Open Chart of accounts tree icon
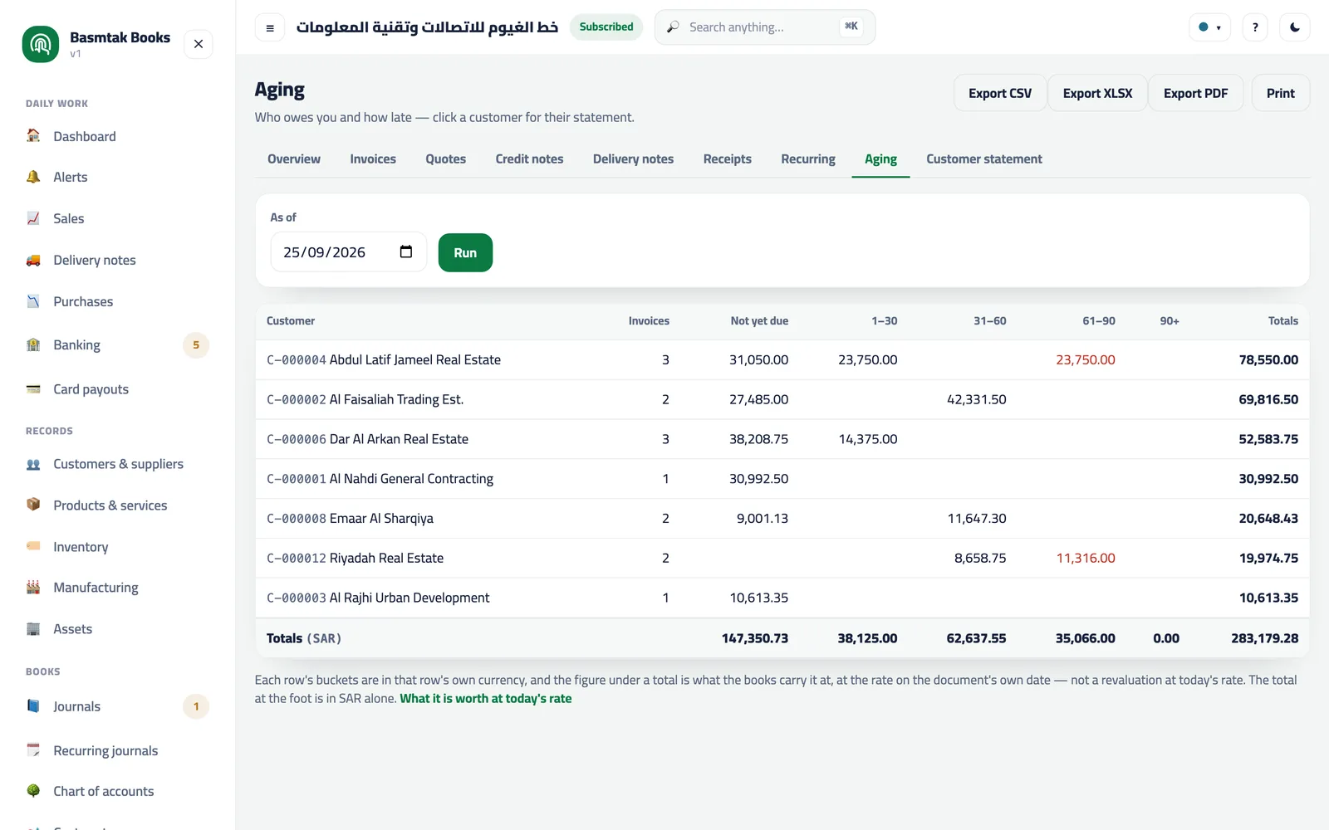The image size is (1329, 830). [x=33, y=791]
